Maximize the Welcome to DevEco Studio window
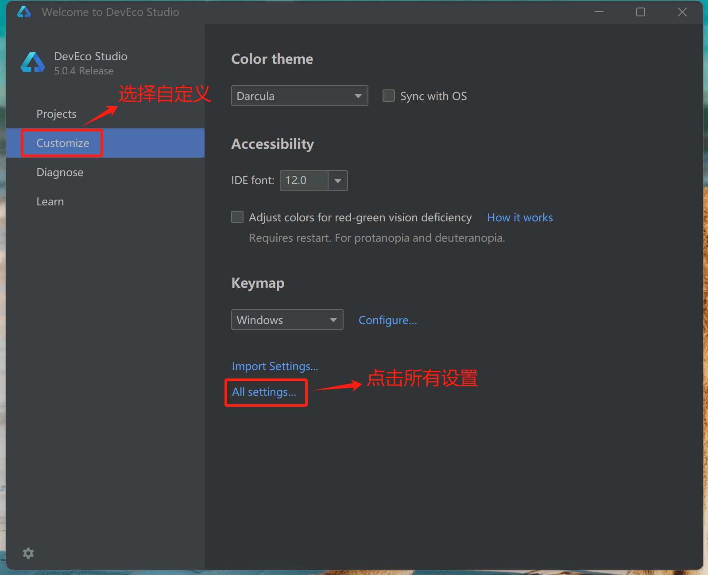 tap(641, 12)
